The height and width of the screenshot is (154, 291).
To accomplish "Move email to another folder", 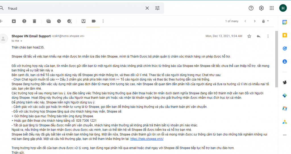I will [84, 21].
